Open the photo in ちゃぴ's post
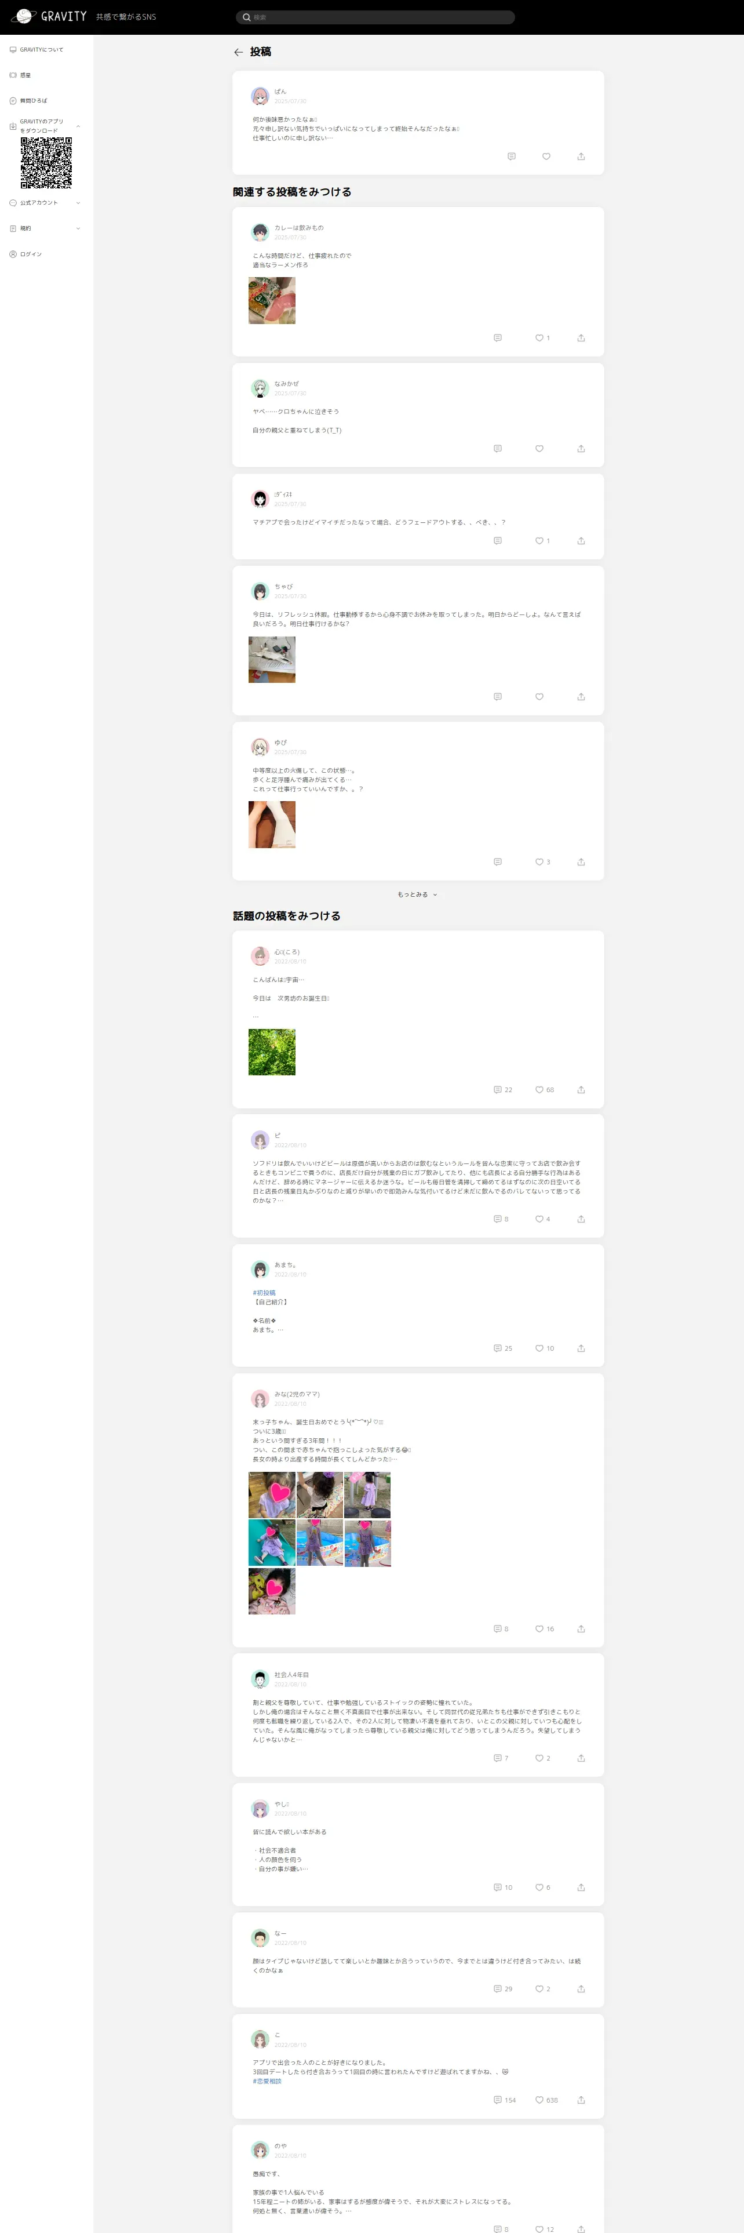Screen dimensions: 744x2233 (272, 660)
